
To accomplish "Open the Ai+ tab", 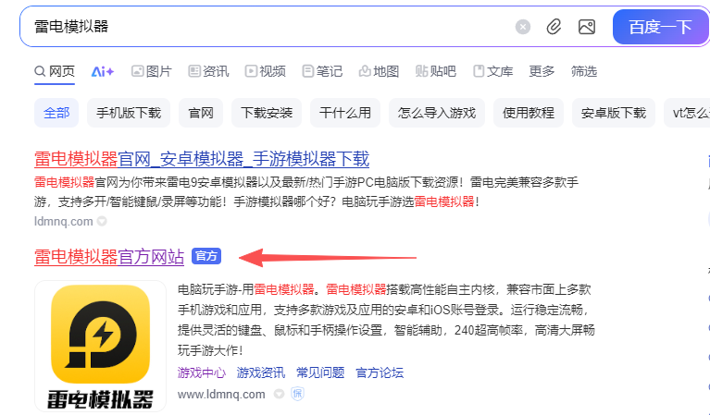I will [x=103, y=71].
